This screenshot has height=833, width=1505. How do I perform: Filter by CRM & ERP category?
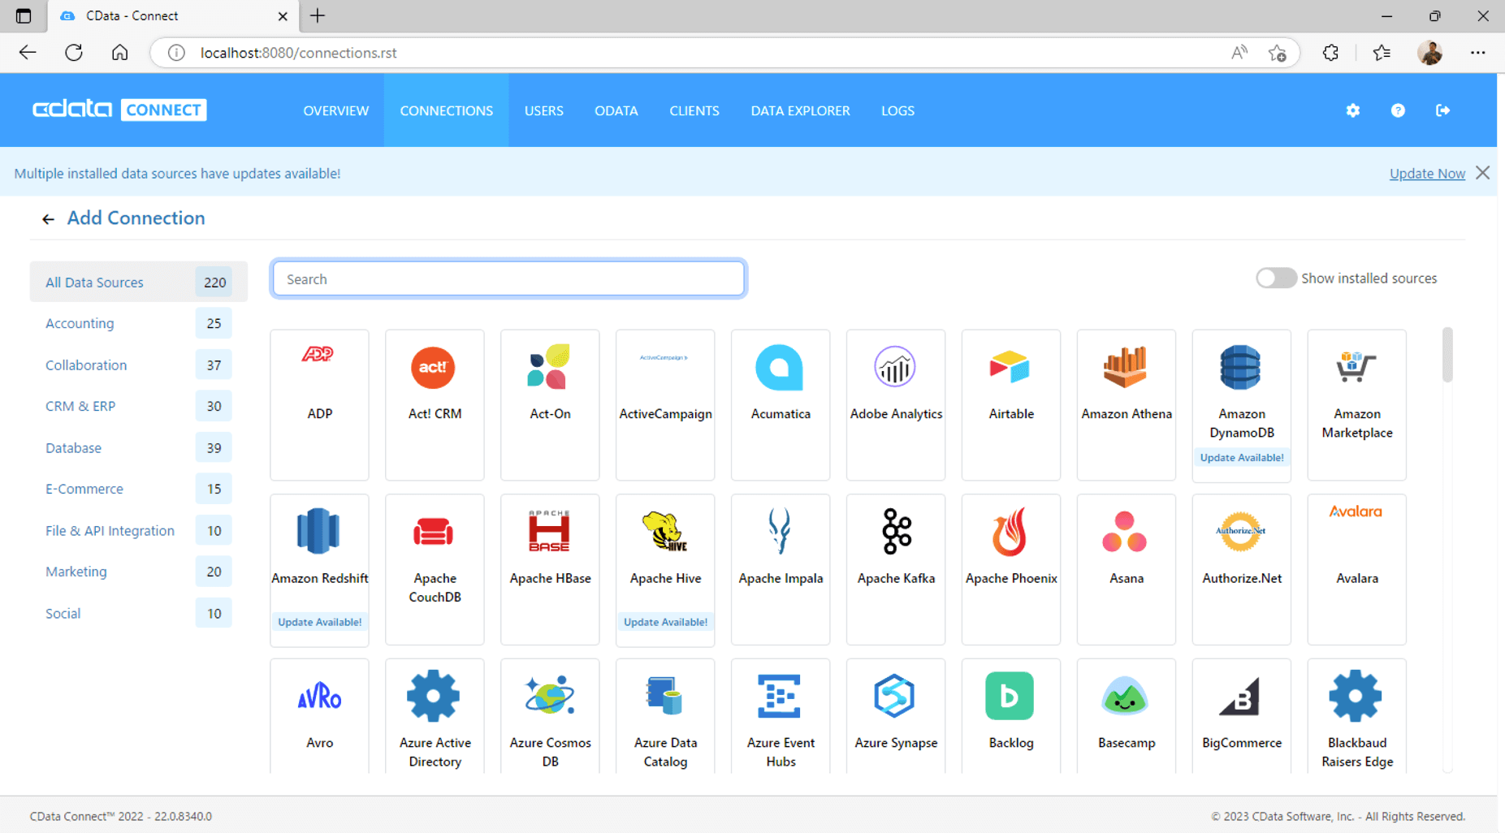tap(139, 406)
